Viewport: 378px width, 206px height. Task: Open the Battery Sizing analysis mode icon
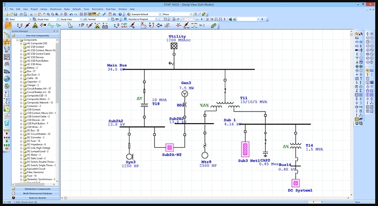click(105, 26)
